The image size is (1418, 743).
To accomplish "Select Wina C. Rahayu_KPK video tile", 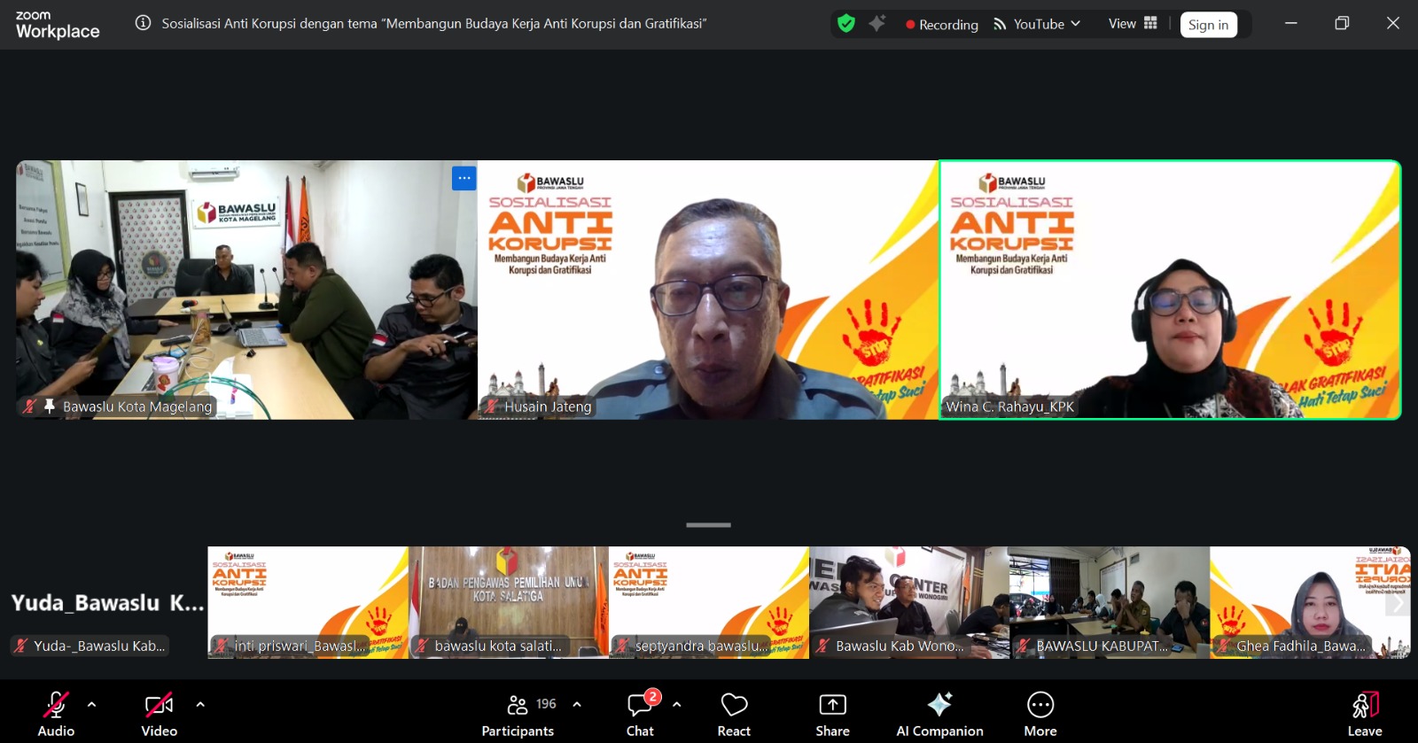I will click(1170, 290).
